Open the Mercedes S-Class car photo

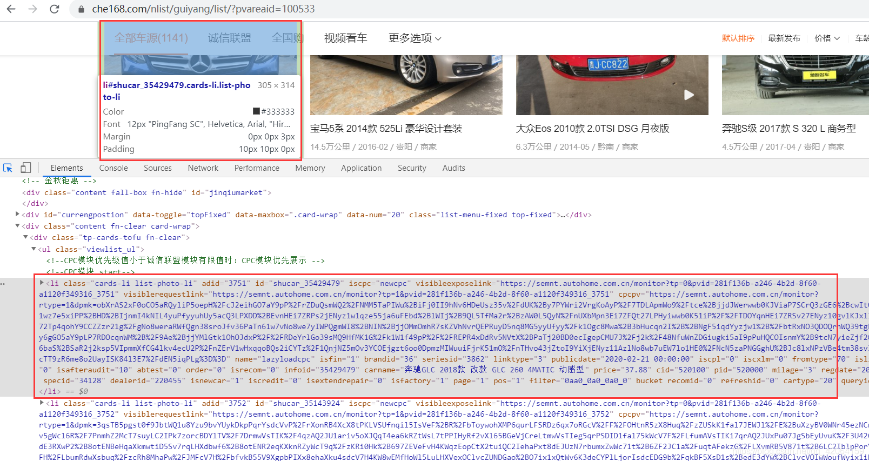[796, 85]
